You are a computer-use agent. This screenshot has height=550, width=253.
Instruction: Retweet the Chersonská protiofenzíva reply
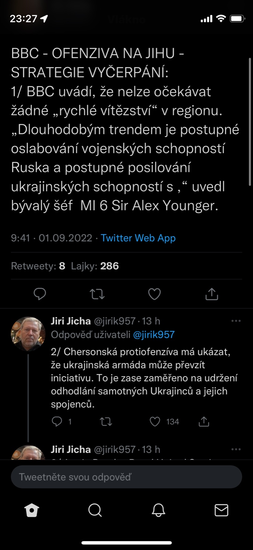coord(106,421)
